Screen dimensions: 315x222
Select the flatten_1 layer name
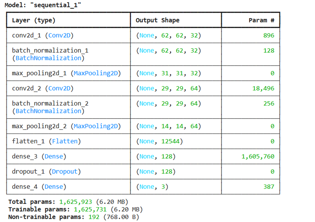click(x=28, y=141)
